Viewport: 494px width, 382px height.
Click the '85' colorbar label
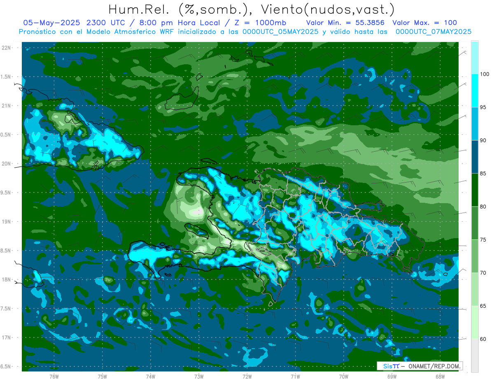coord(483,173)
